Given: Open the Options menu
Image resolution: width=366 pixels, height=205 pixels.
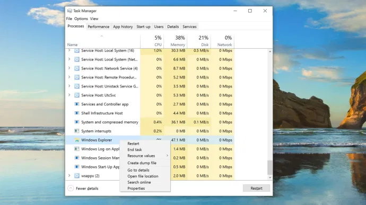Looking at the screenshot, I should [x=81, y=19].
